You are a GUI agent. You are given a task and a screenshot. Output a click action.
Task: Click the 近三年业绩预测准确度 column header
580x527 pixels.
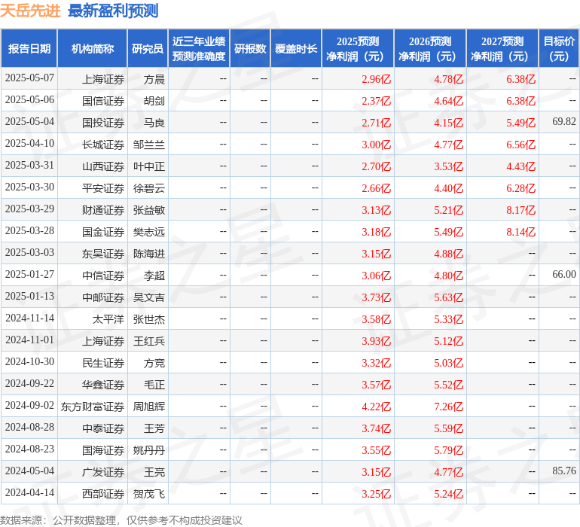pos(199,48)
